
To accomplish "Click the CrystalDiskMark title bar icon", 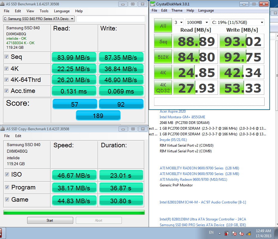I will (153, 4).
